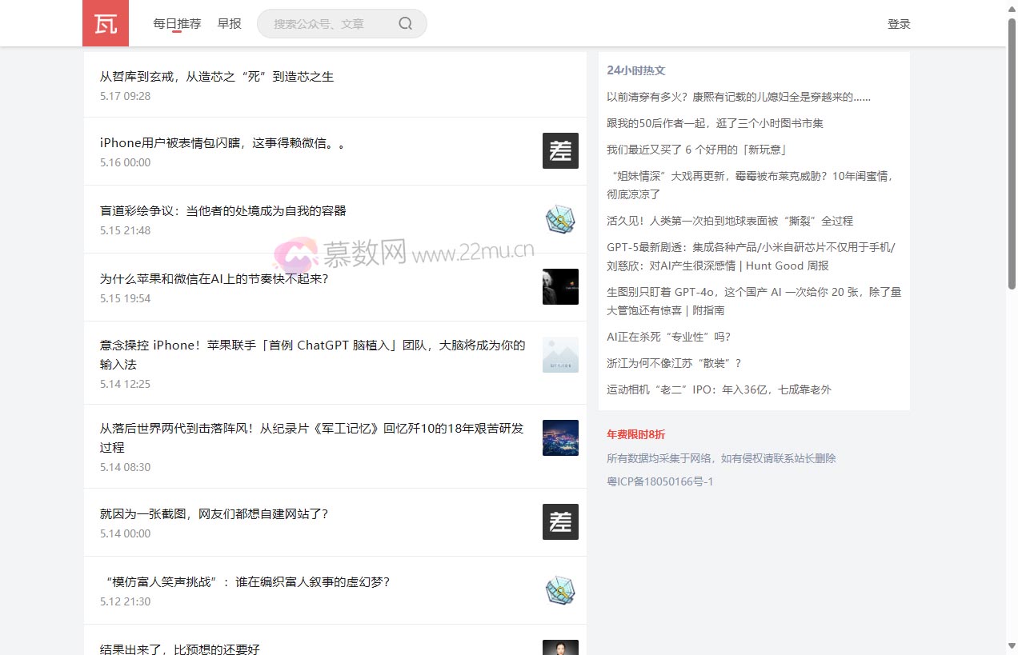Open the article 从哲库到玄戒

click(x=217, y=76)
